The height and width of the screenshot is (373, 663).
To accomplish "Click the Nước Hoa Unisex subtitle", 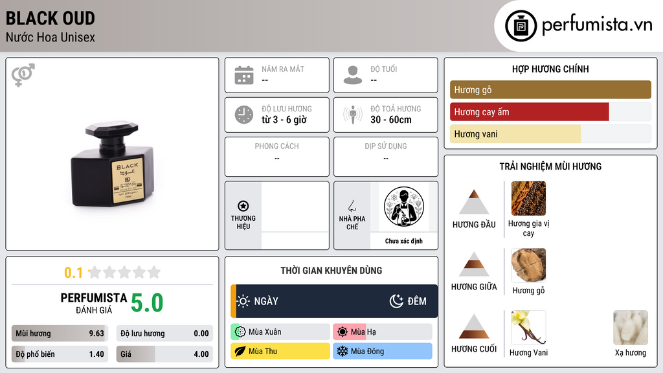I will coord(51,37).
